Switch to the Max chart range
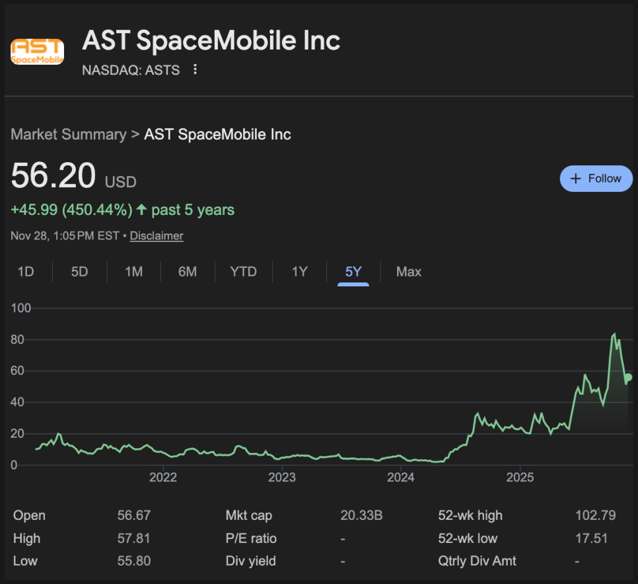638x584 pixels. [x=408, y=272]
